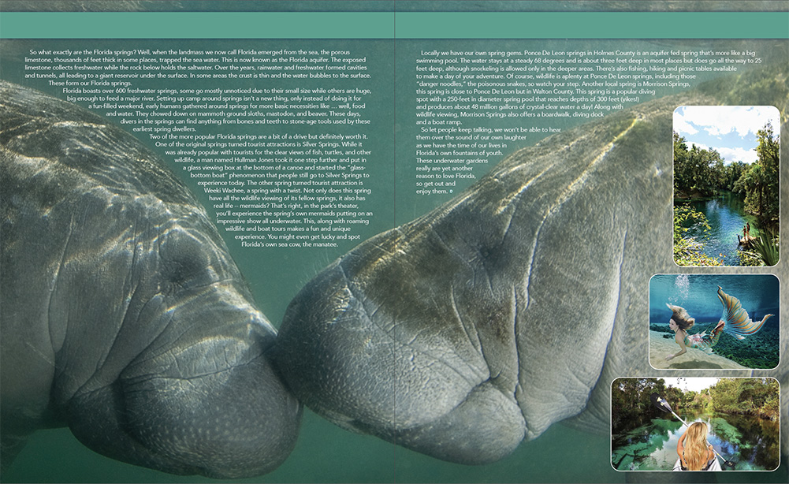
Task: Open the blue spring river photo
Action: pos(726,186)
